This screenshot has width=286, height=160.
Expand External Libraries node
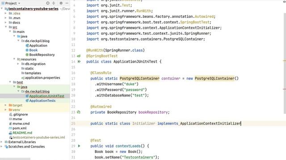point(2,142)
